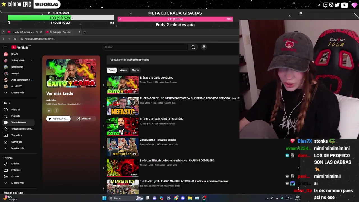Click the Reproducir todo button
The width and height of the screenshot is (359, 202).
coord(58,119)
